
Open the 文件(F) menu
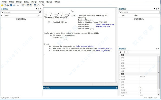4,2
